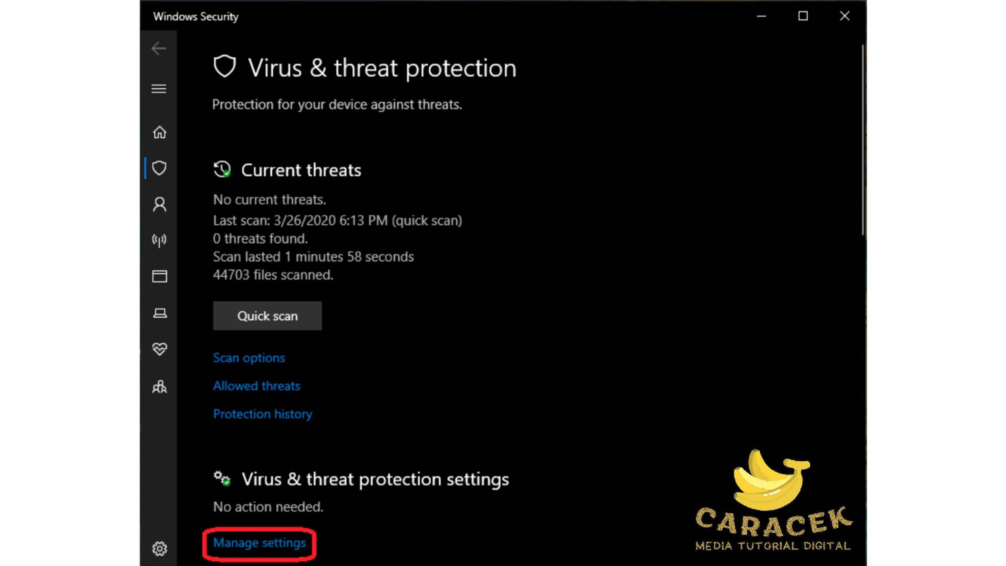Screen dimensions: 1006x566
Task: Click the Quick scan button
Action: point(267,316)
